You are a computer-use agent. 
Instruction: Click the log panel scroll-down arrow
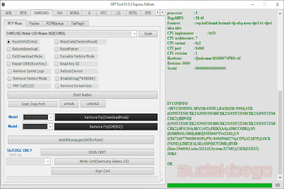pyautogui.click(x=280, y=178)
